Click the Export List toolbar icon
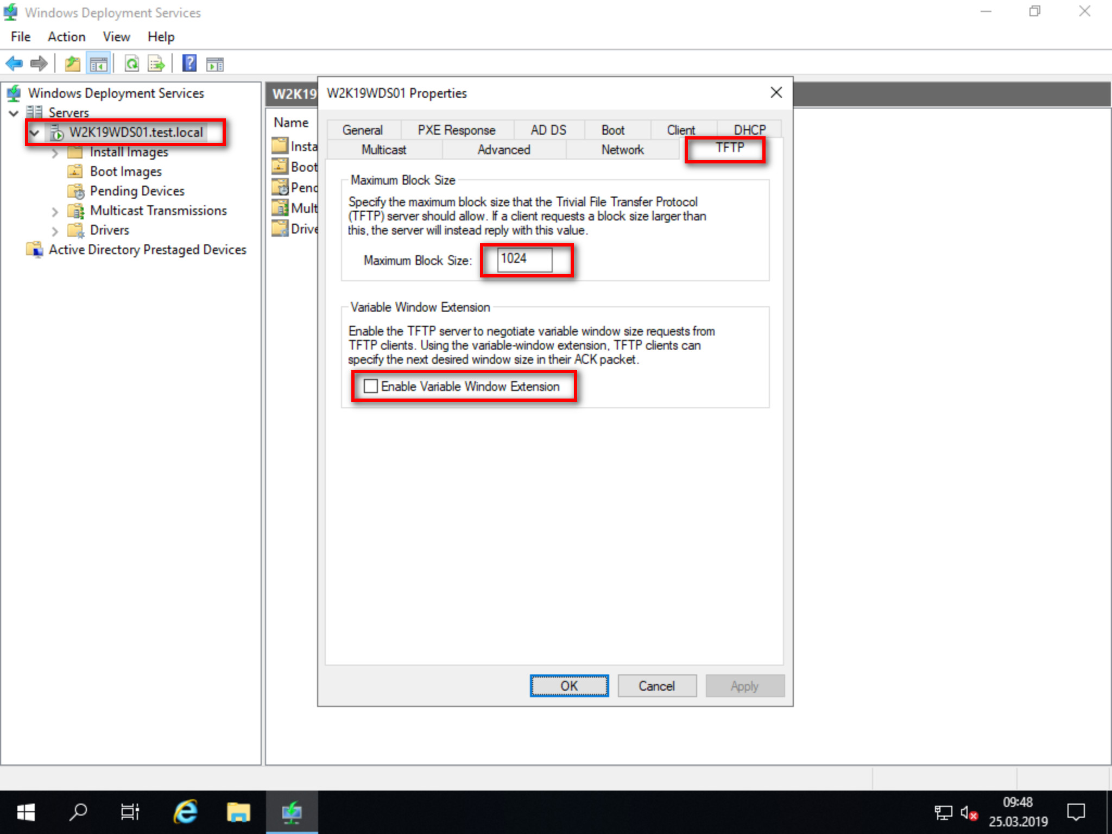1112x834 pixels. coord(156,64)
